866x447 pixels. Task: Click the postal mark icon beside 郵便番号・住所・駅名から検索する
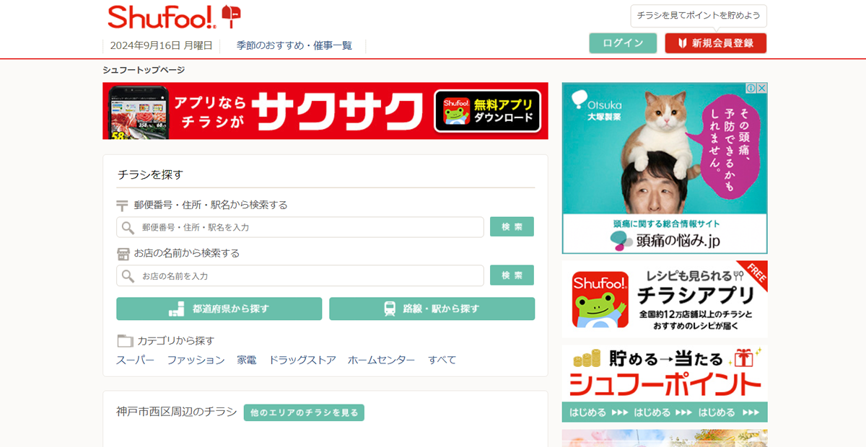point(123,205)
